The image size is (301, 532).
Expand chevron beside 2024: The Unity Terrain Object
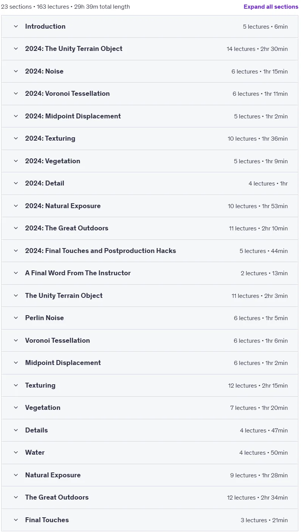pyautogui.click(x=16, y=49)
